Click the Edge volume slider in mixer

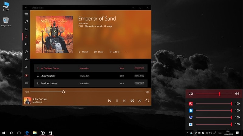[x=214, y=111]
